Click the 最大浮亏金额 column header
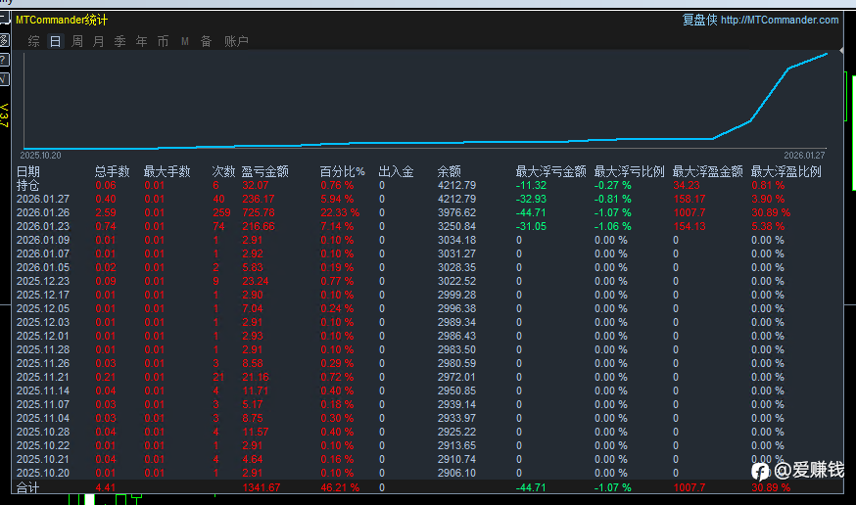Viewport: 856px width, 505px height. (x=550, y=172)
